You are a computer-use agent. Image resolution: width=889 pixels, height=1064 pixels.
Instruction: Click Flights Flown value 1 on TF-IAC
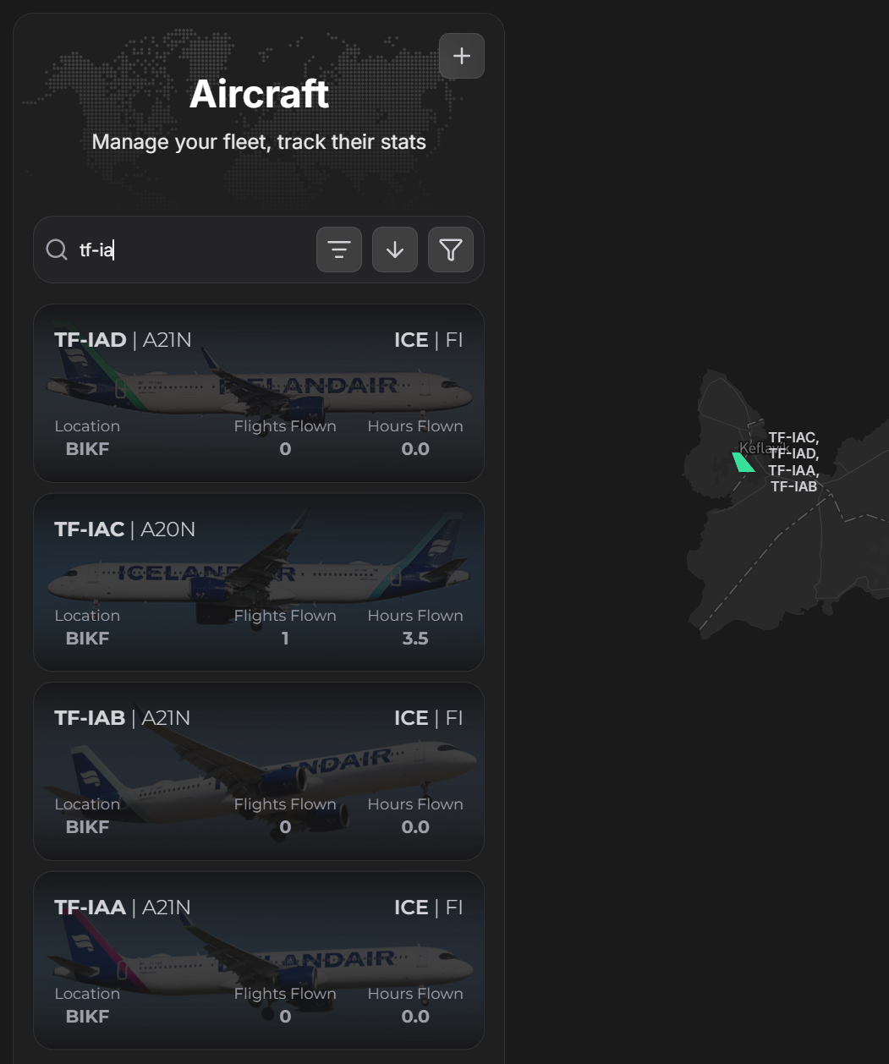285,639
